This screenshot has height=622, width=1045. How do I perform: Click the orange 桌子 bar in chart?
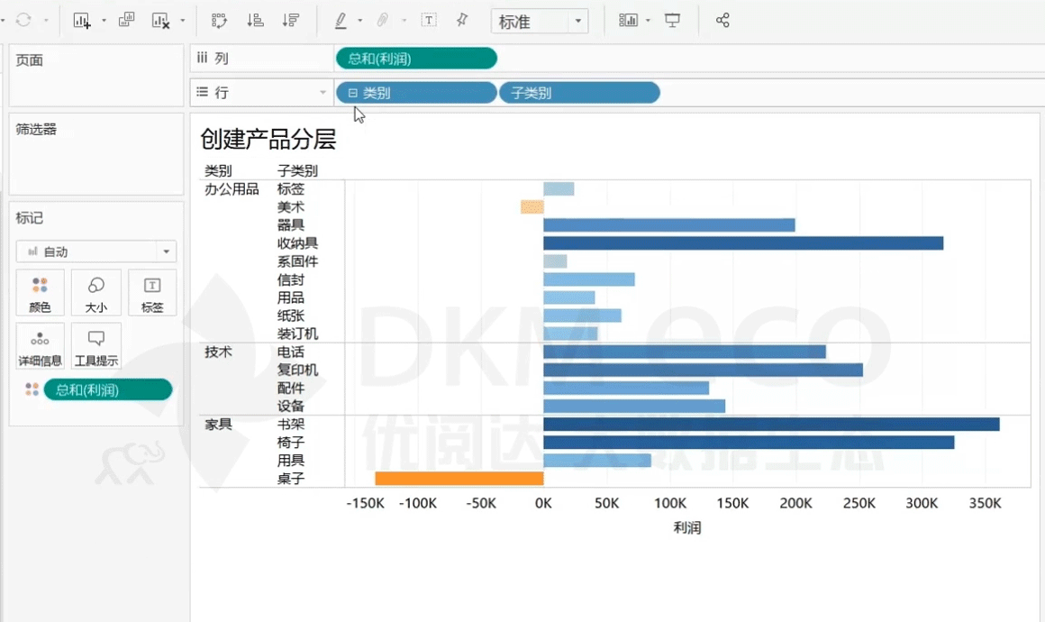459,479
